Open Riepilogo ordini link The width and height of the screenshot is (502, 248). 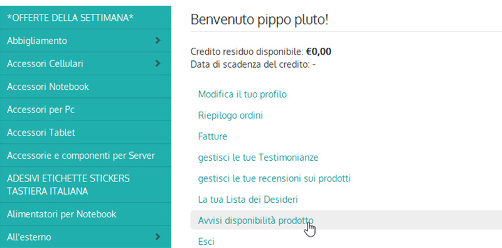pyautogui.click(x=230, y=116)
